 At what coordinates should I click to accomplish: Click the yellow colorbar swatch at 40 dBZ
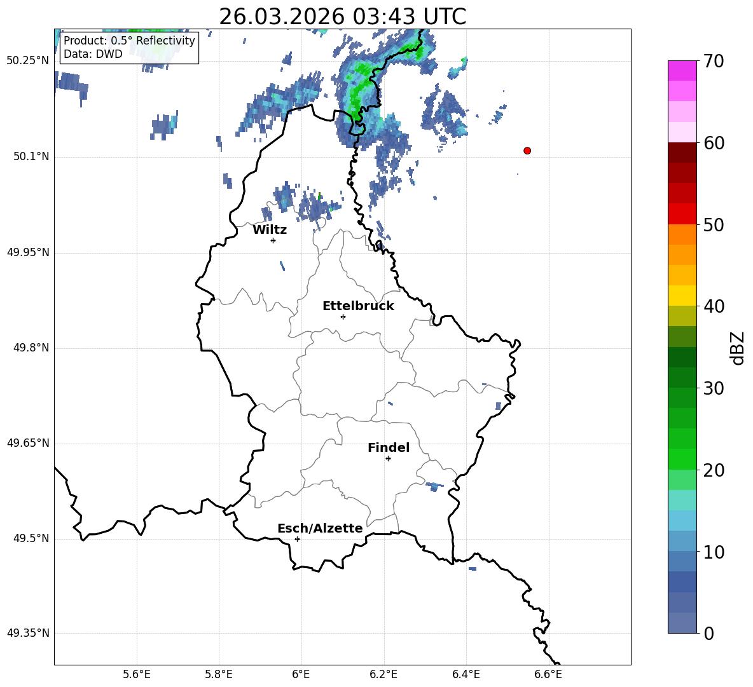coord(682,296)
